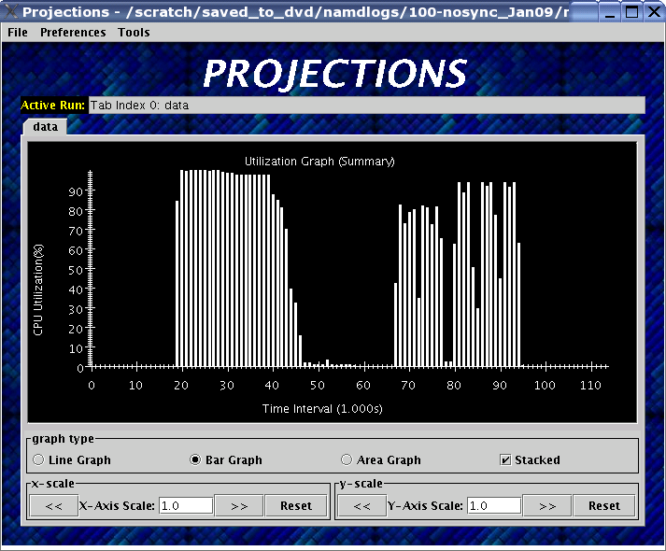The height and width of the screenshot is (551, 666).
Task: Open the Tools menu
Action: 134,32
